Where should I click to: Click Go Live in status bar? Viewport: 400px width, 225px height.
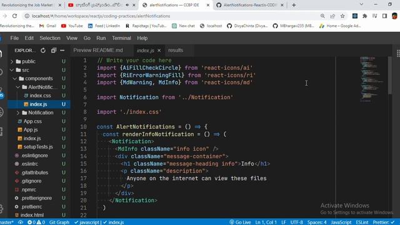240,222
